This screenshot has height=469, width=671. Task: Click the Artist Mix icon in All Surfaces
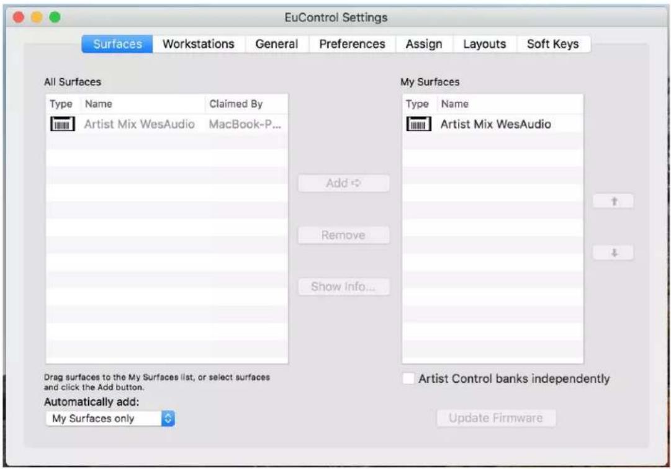coord(63,124)
